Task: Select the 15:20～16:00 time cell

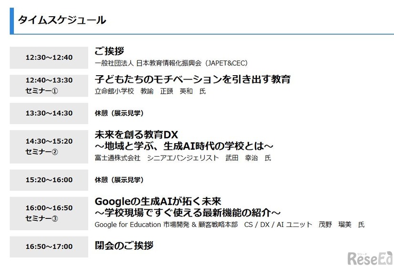Action: (x=49, y=180)
